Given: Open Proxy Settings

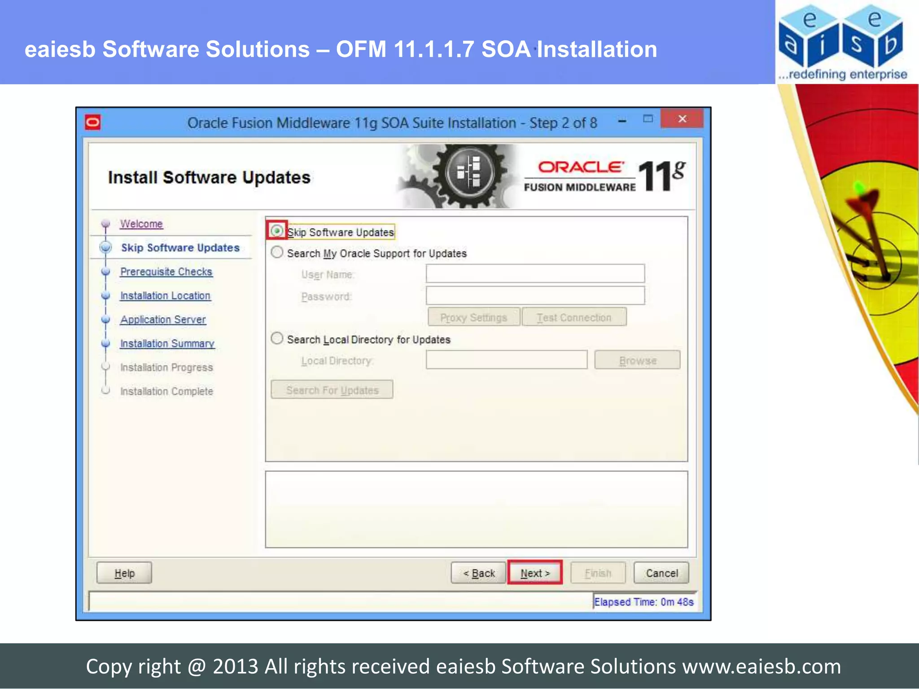Looking at the screenshot, I should point(474,317).
